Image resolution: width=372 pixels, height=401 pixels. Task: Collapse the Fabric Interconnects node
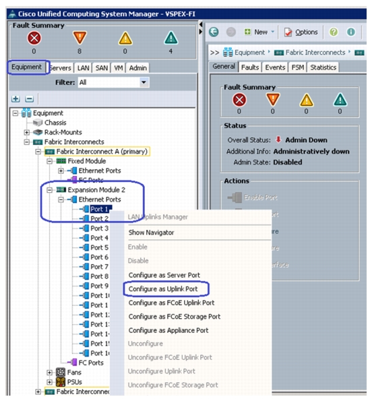(26, 142)
